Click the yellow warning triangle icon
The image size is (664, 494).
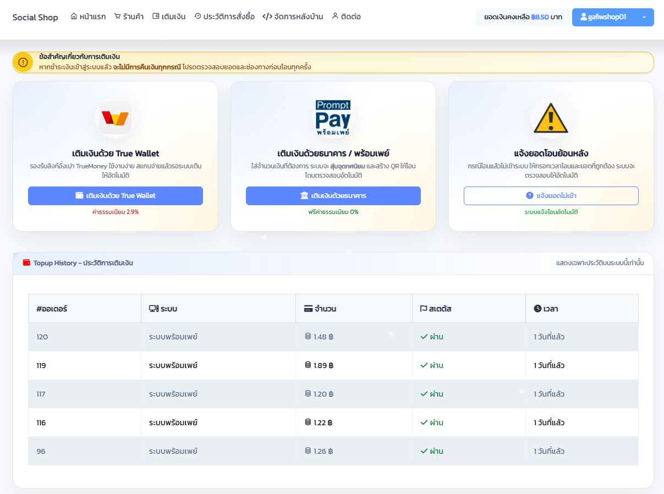551,118
